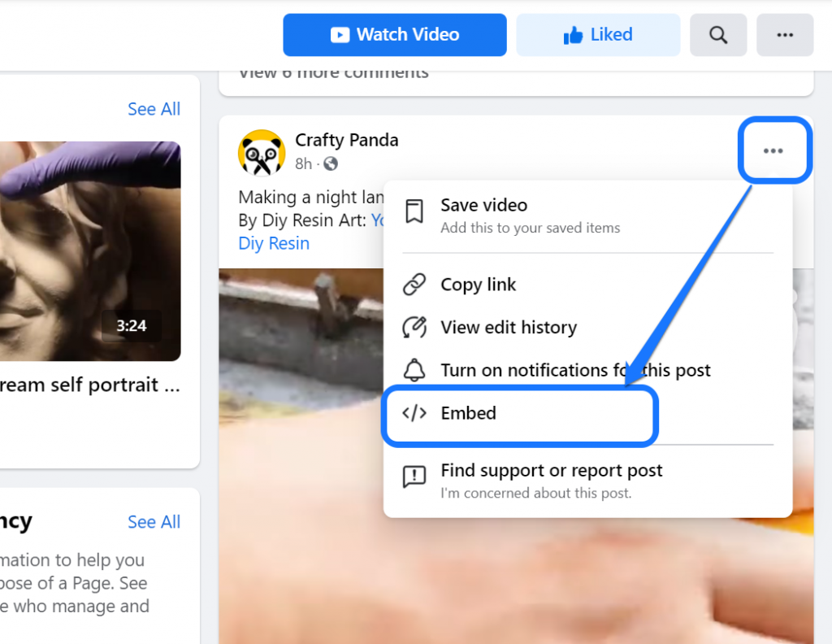Select Save video from the menu

pos(587,215)
